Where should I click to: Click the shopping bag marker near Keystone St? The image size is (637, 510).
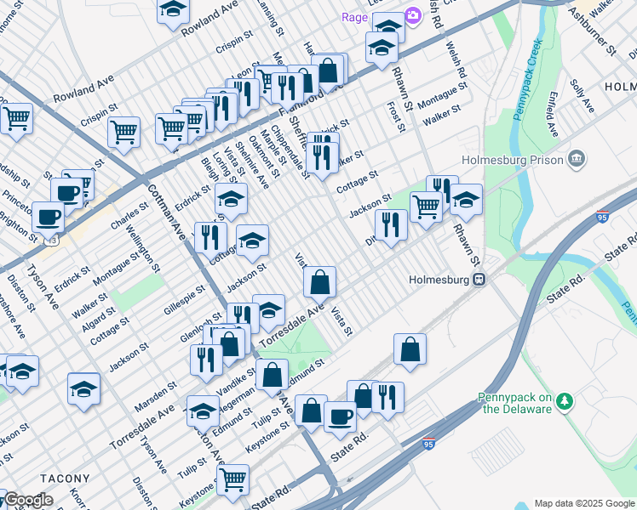point(311,411)
